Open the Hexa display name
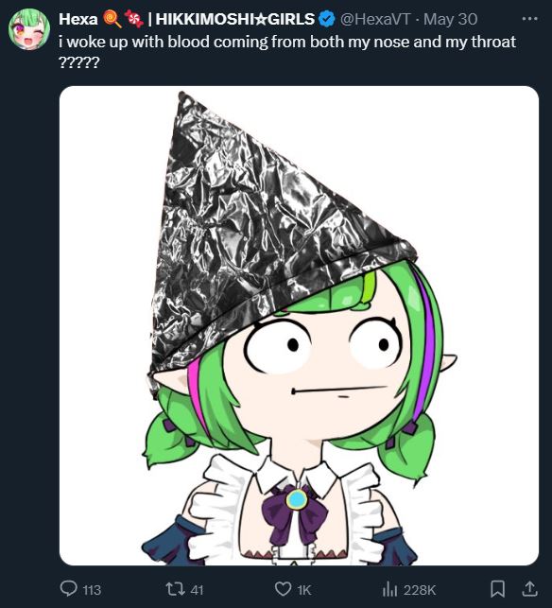 pos(78,19)
